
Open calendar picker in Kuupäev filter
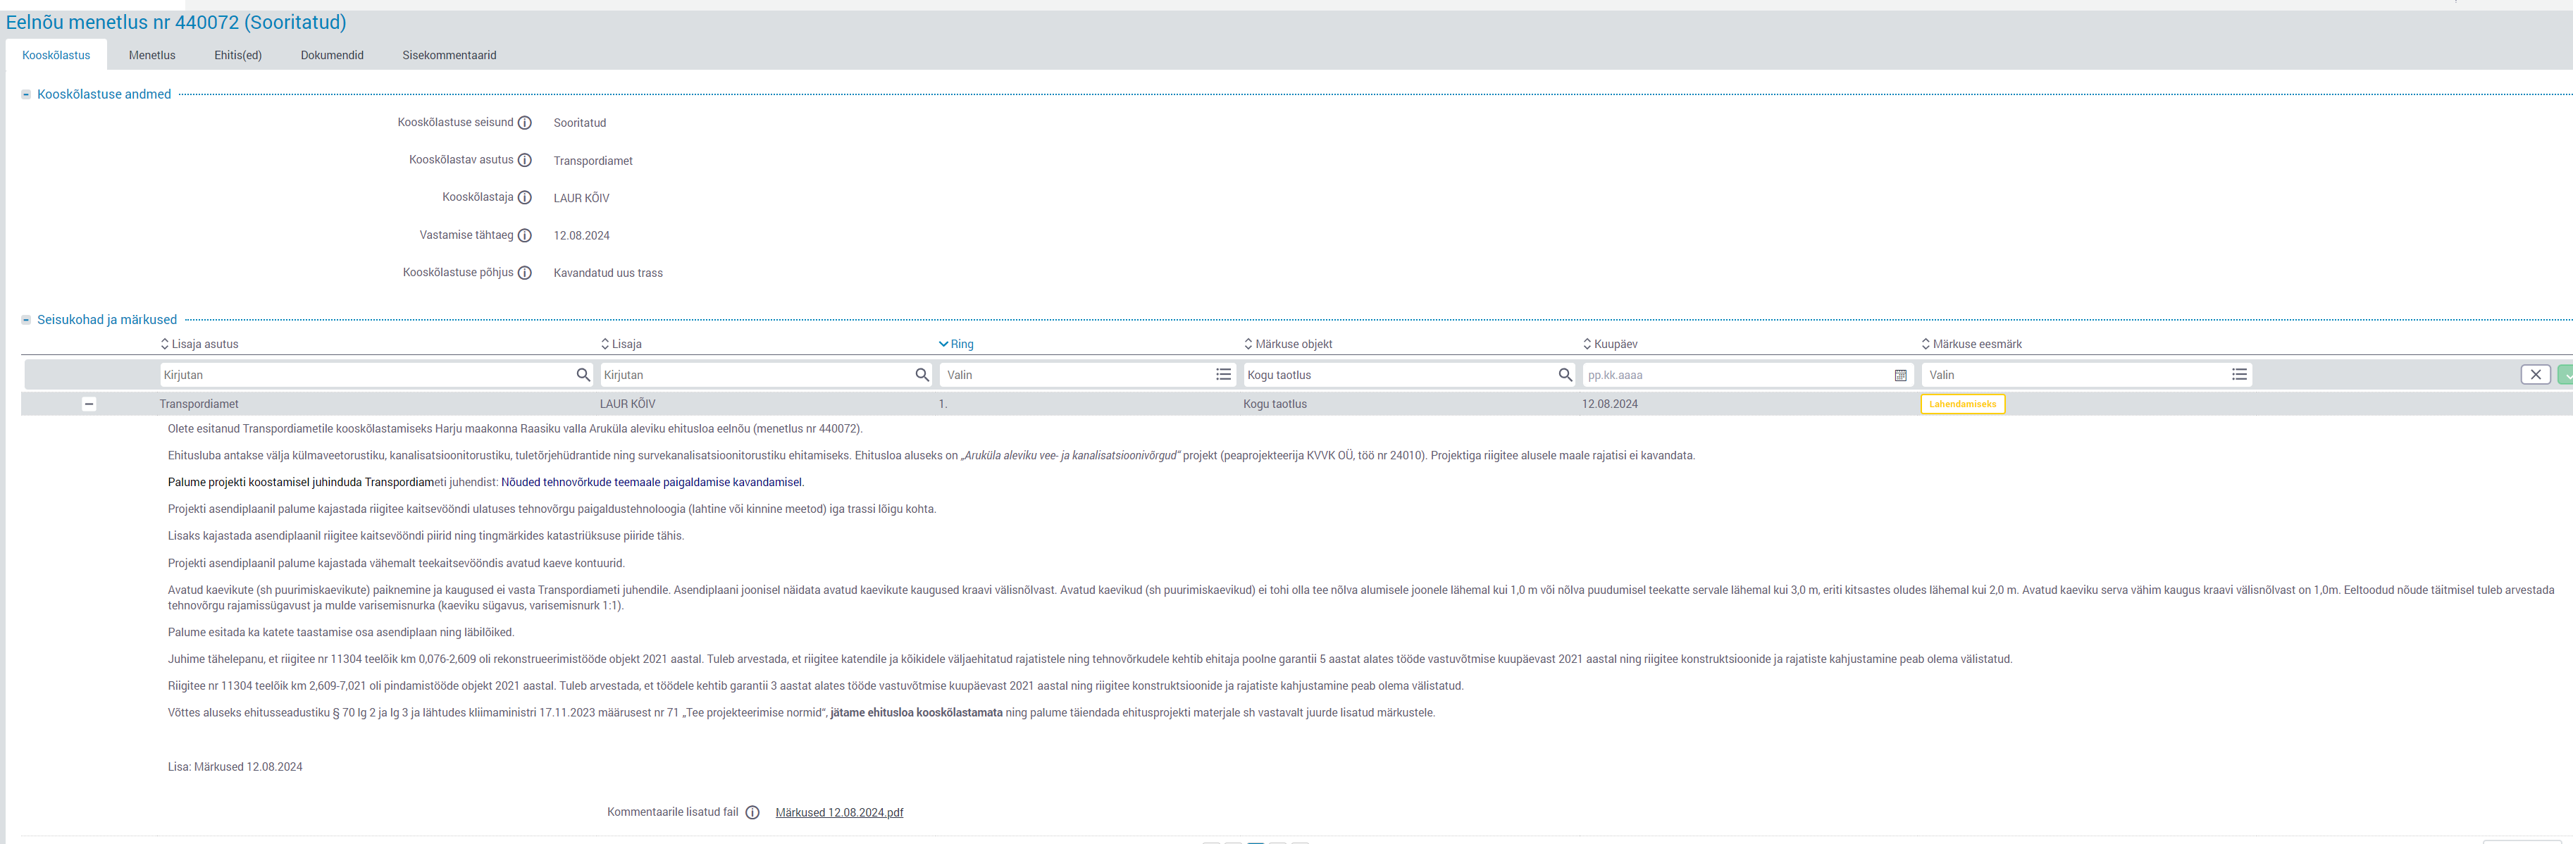(x=1901, y=376)
